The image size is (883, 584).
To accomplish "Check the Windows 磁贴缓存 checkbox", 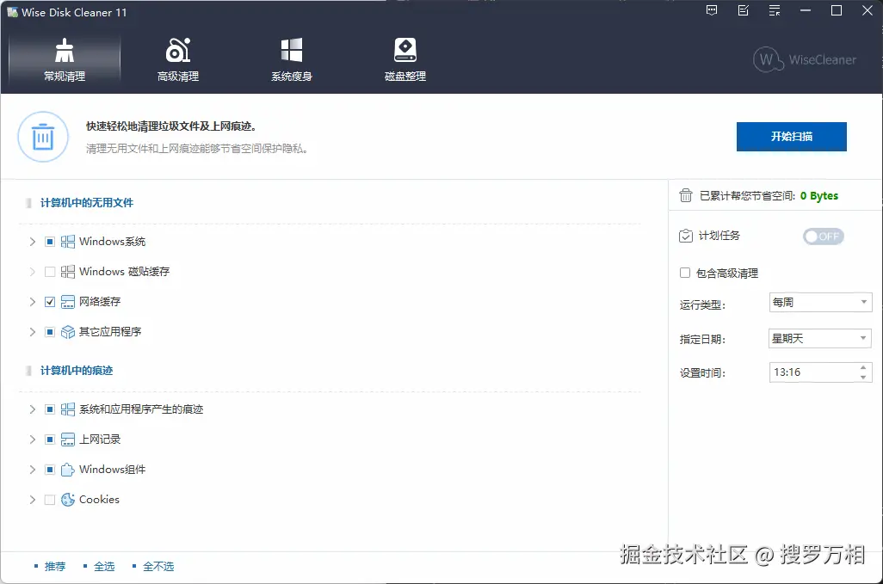I will point(50,272).
